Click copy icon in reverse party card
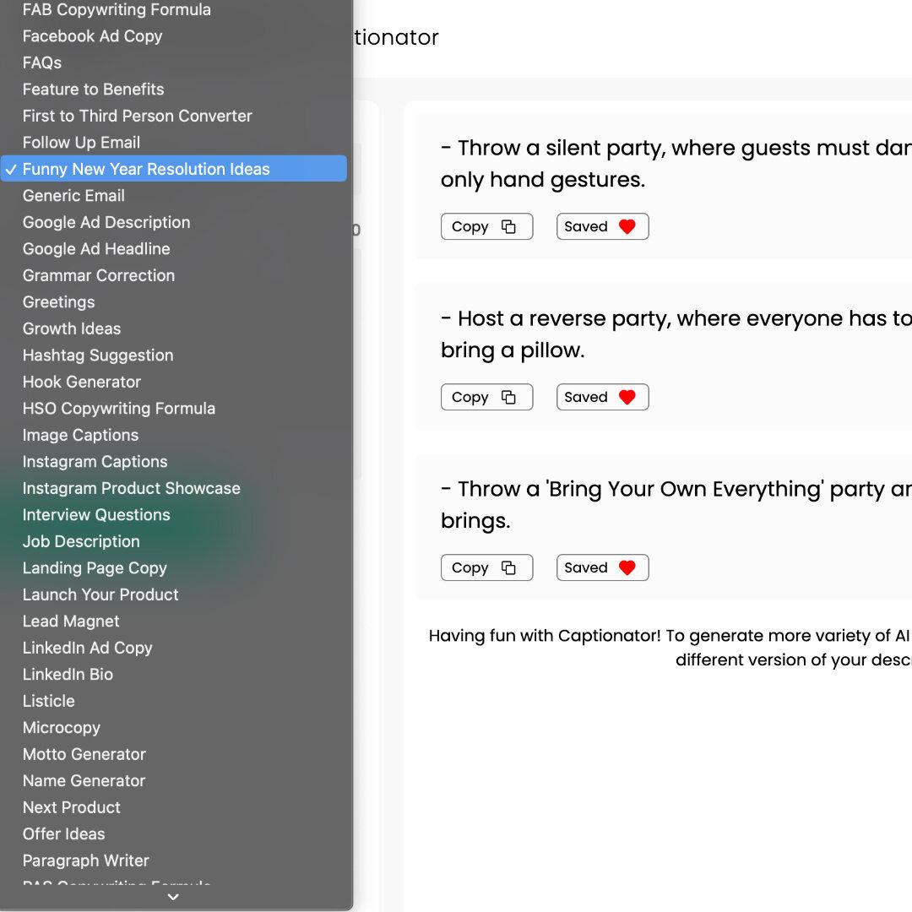Viewport: 912px width, 912px height. tap(508, 397)
